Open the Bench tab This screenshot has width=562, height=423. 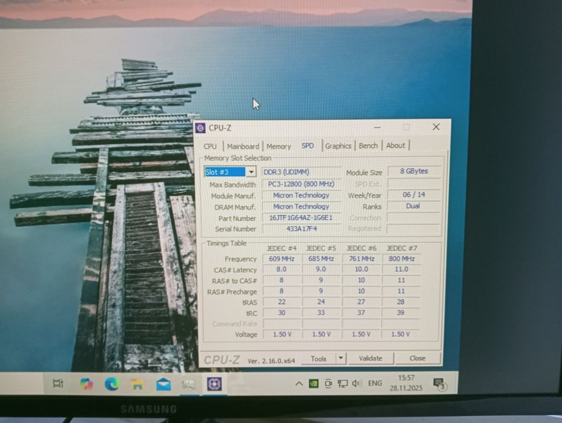[x=368, y=146]
